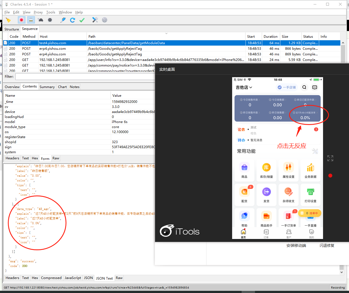Switch to the Structure tab
Image resolution: width=349 pixels, height=293 pixels.
pos(12,29)
